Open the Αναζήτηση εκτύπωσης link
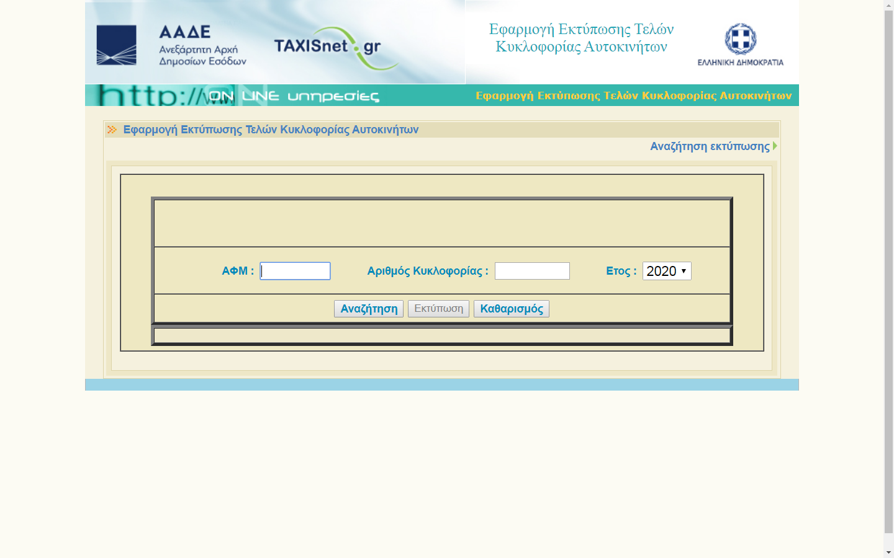Screen dimensions: 894x558 click(709, 146)
